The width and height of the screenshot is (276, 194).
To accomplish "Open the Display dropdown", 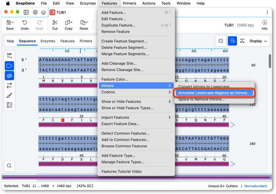I will [x=258, y=41].
